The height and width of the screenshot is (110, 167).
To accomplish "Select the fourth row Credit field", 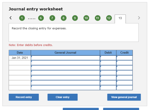I will [125, 73].
